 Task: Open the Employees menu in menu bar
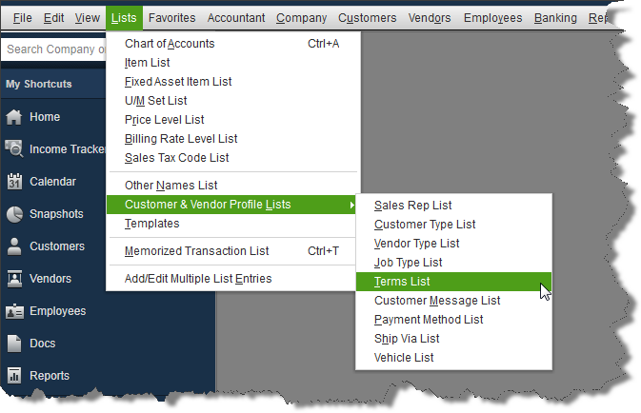click(492, 18)
